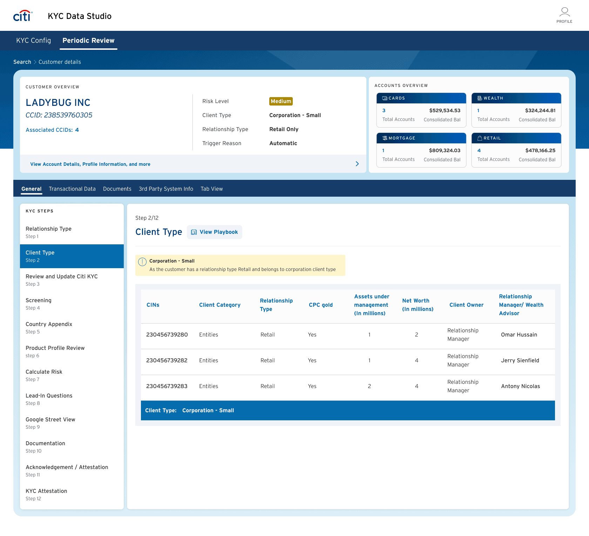
Task: Click the info icon in Corporation - Small notice
Action: point(142,262)
